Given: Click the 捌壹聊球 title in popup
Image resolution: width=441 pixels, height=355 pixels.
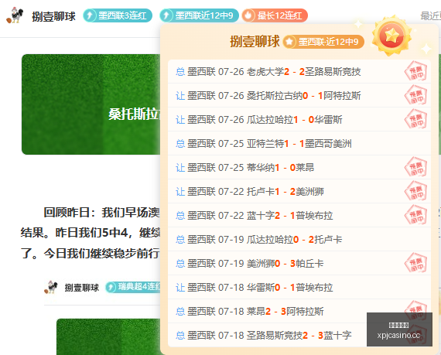Looking at the screenshot, I should click(x=255, y=41).
